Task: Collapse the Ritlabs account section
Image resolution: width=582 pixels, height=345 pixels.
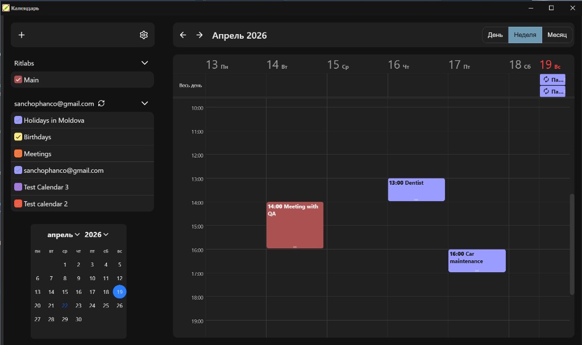Action: coord(145,63)
